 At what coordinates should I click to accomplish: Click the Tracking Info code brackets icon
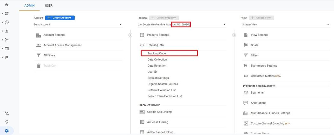tap(142, 45)
